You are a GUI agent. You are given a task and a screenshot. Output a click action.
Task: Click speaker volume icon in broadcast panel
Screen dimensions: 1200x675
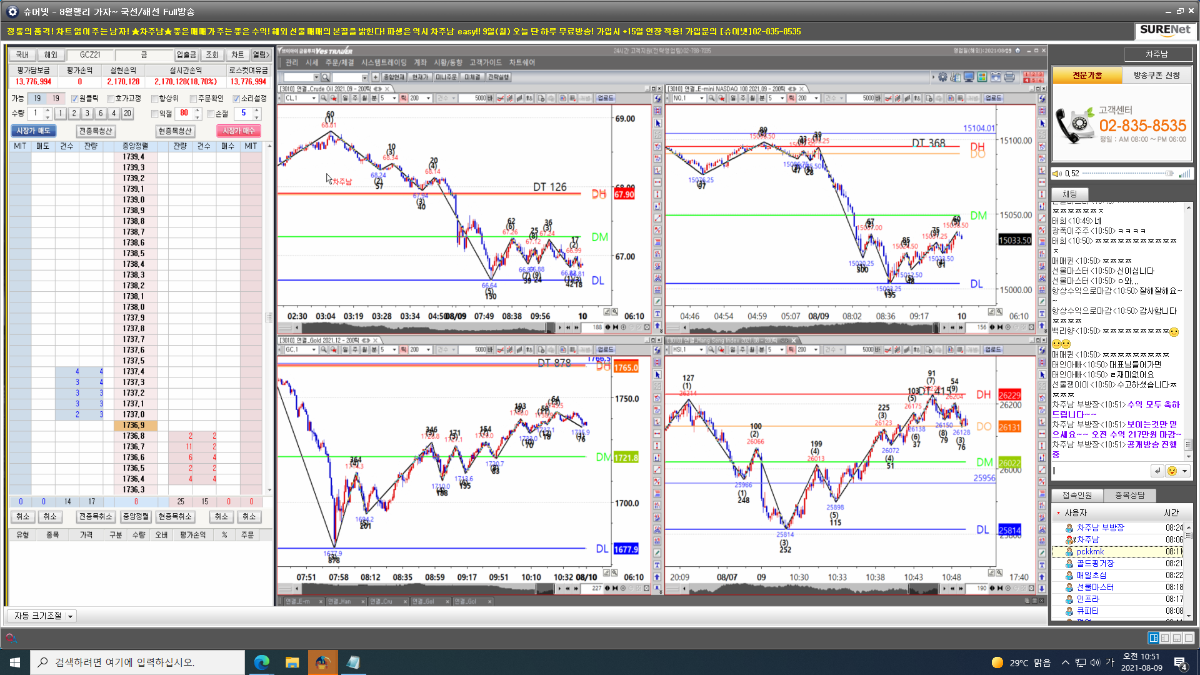click(x=1057, y=174)
